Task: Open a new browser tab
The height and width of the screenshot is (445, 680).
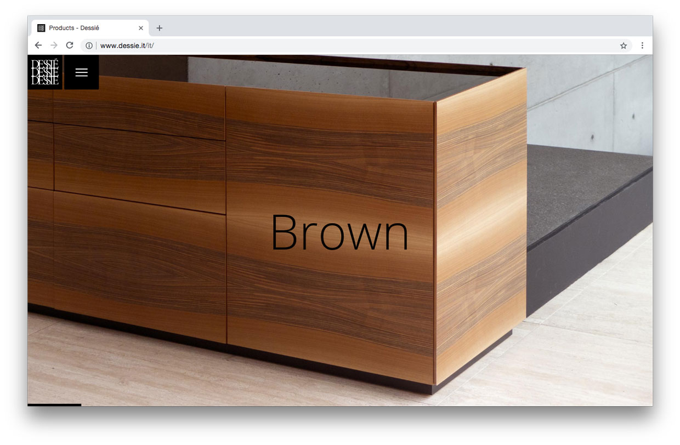Action: [160, 28]
